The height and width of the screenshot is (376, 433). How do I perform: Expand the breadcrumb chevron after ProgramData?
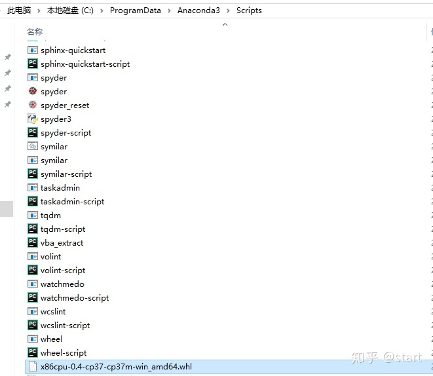point(169,10)
